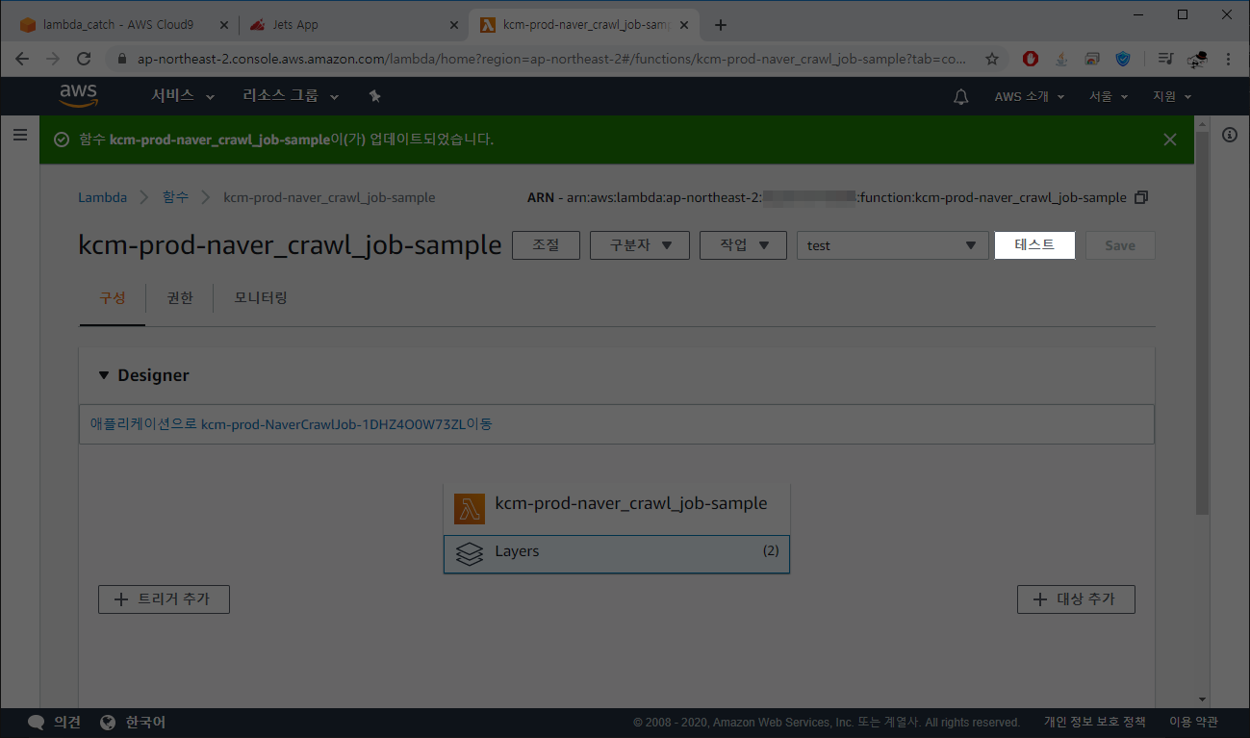1250x738 pixels.
Task: Click the 트리거 추가 button
Action: (x=164, y=598)
